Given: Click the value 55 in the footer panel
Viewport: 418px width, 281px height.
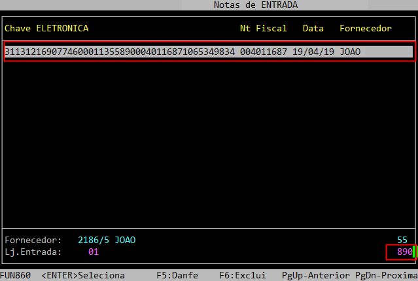Looking at the screenshot, I should point(402,240).
